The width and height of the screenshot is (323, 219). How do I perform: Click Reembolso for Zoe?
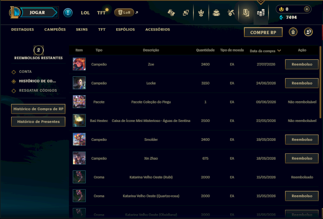tap(302, 64)
